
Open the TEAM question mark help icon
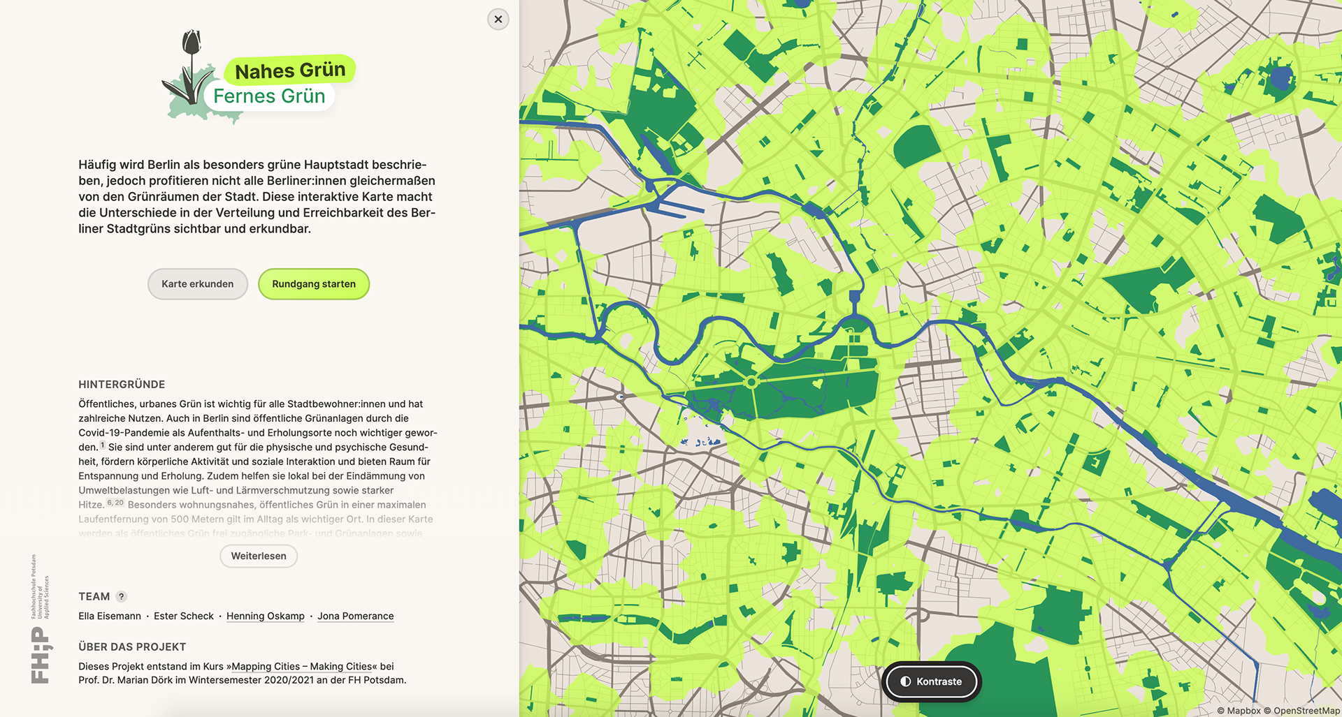point(122,596)
